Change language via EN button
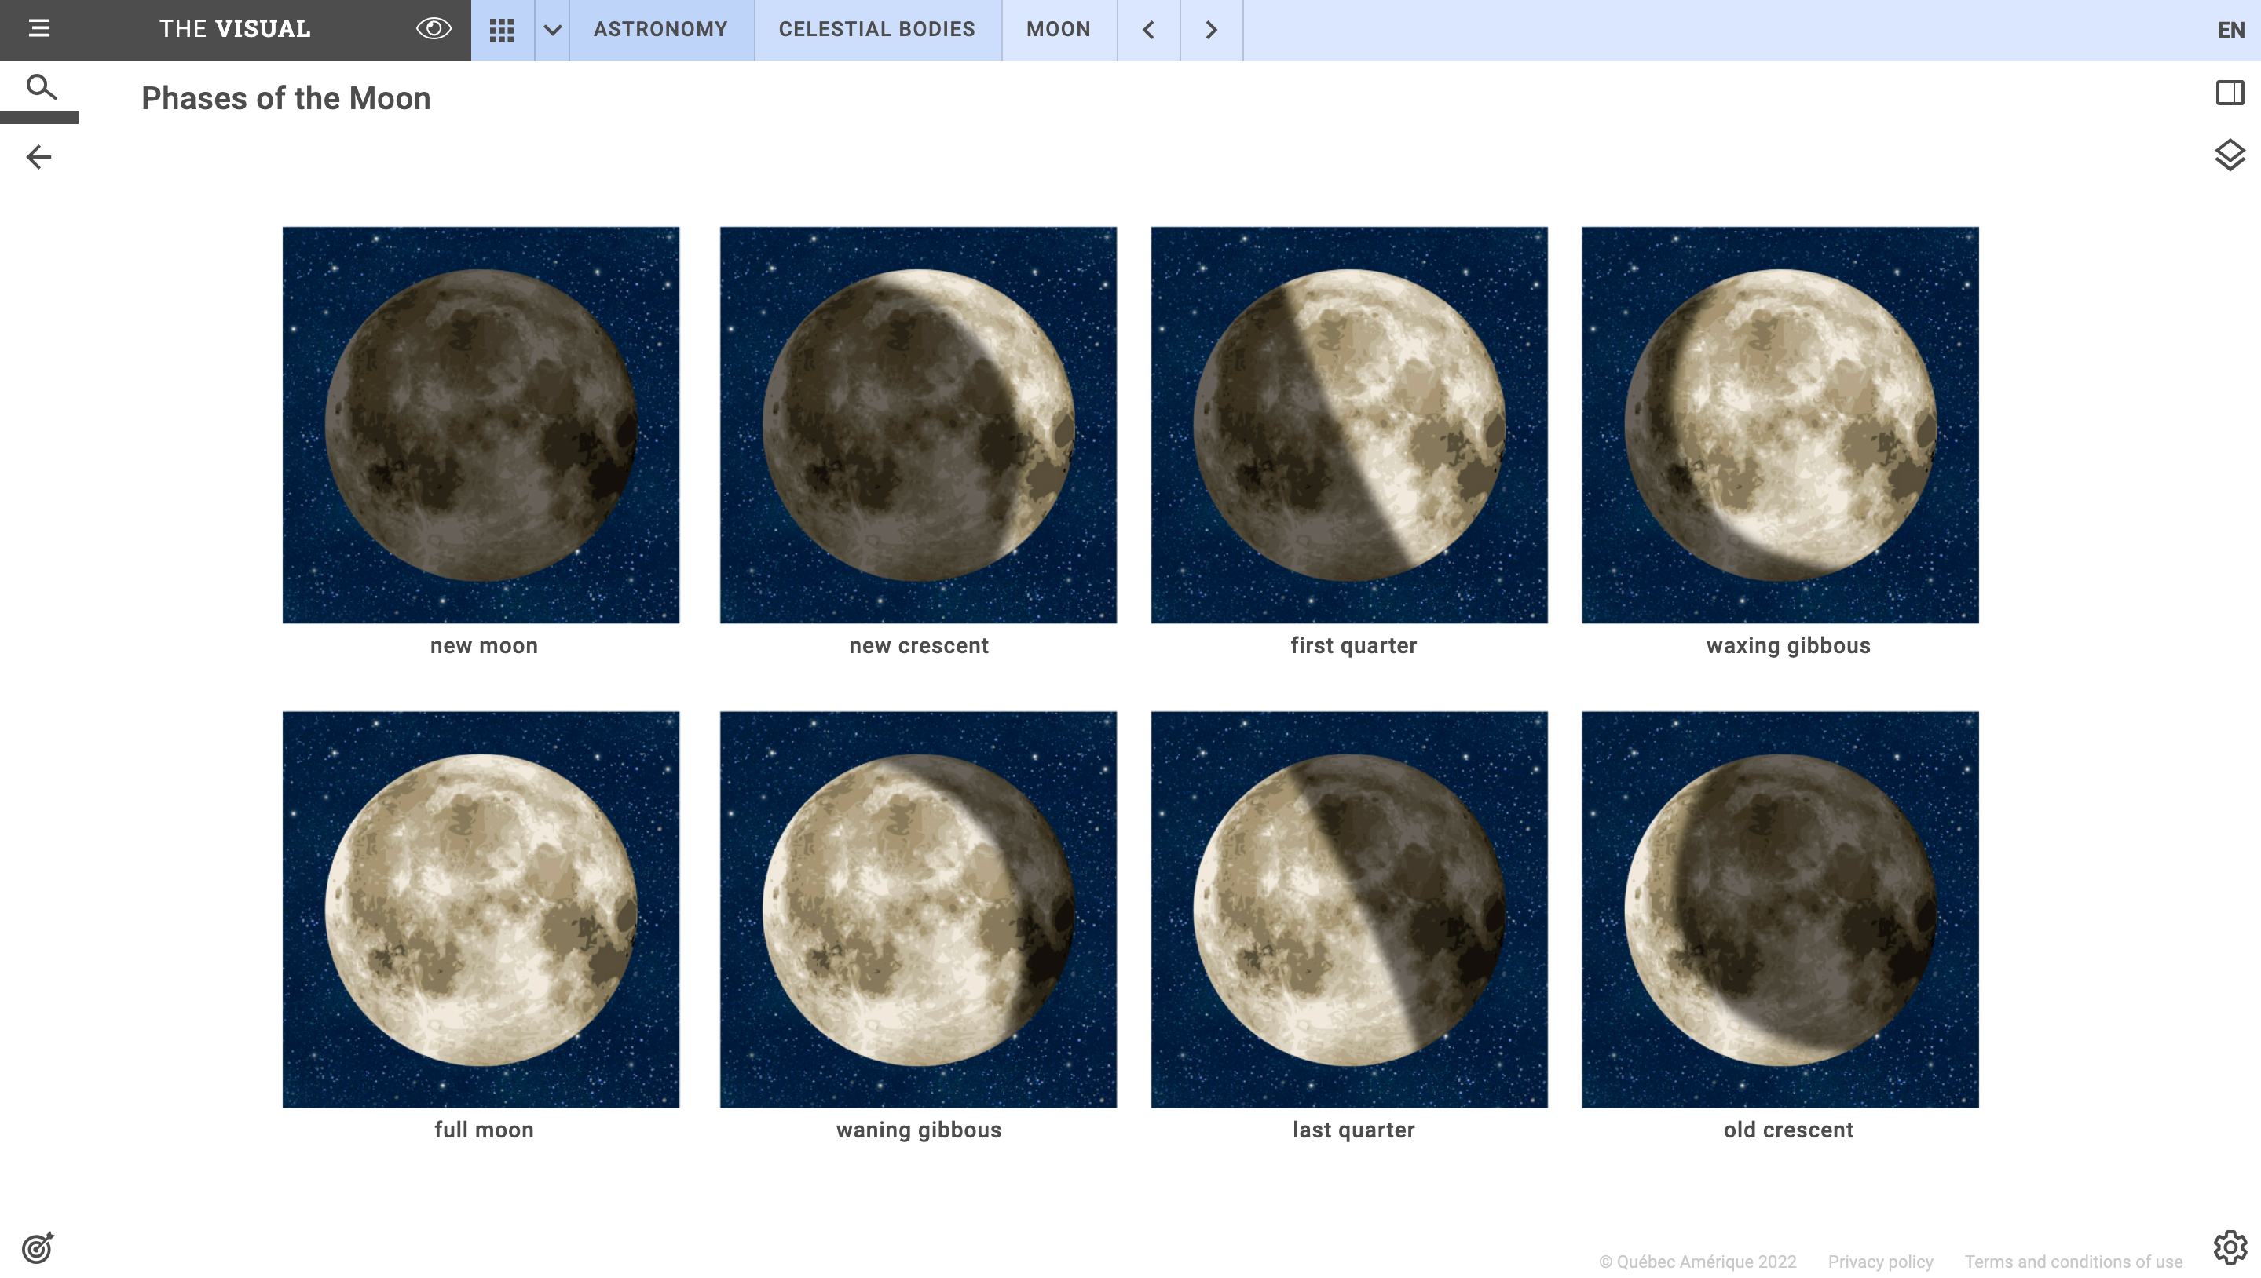 2230,31
